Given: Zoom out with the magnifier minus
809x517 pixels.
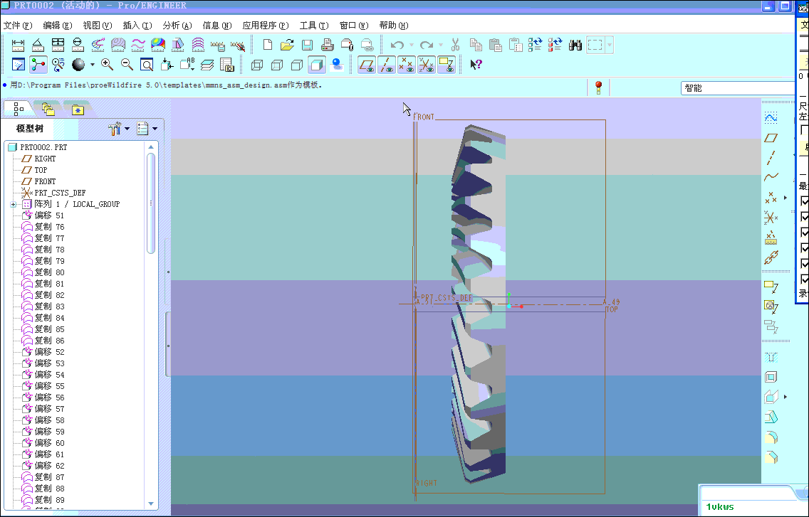Looking at the screenshot, I should pyautogui.click(x=127, y=65).
